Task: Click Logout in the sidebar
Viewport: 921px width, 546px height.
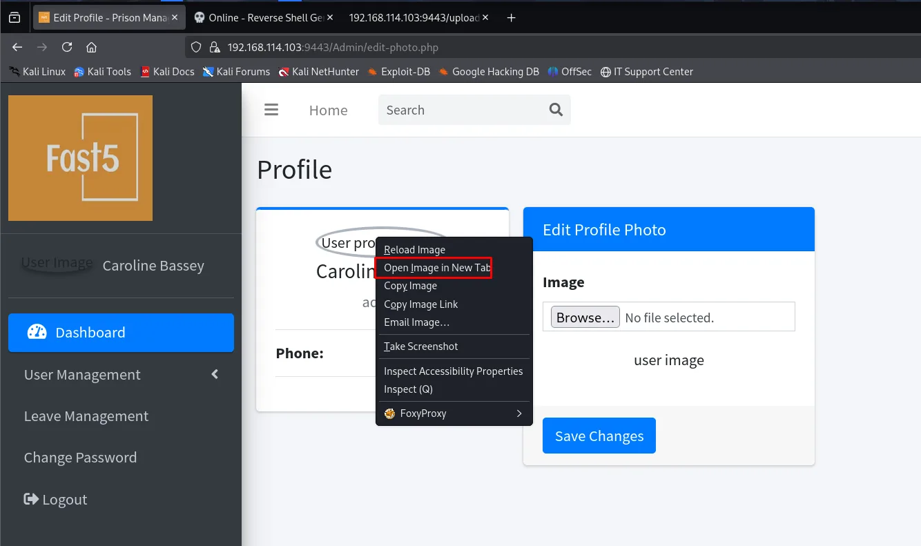Action: [x=121, y=499]
